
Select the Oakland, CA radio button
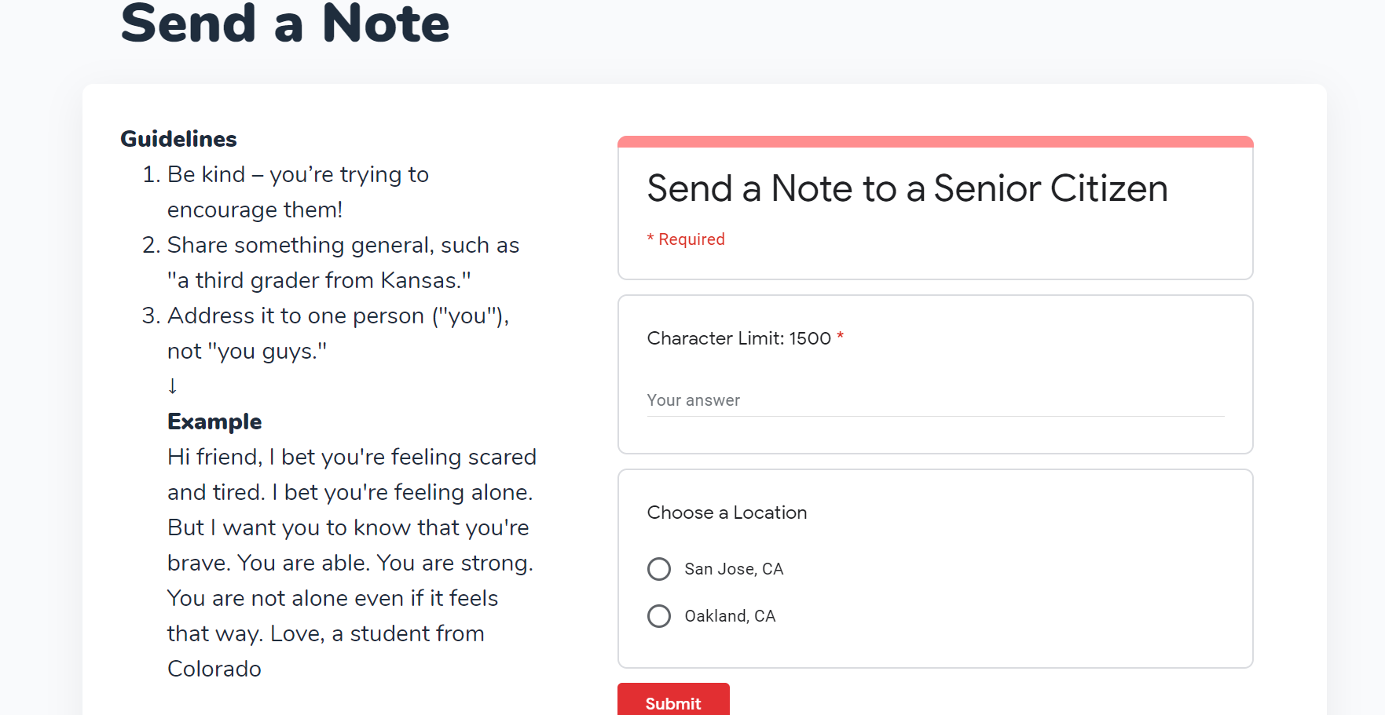click(x=659, y=616)
